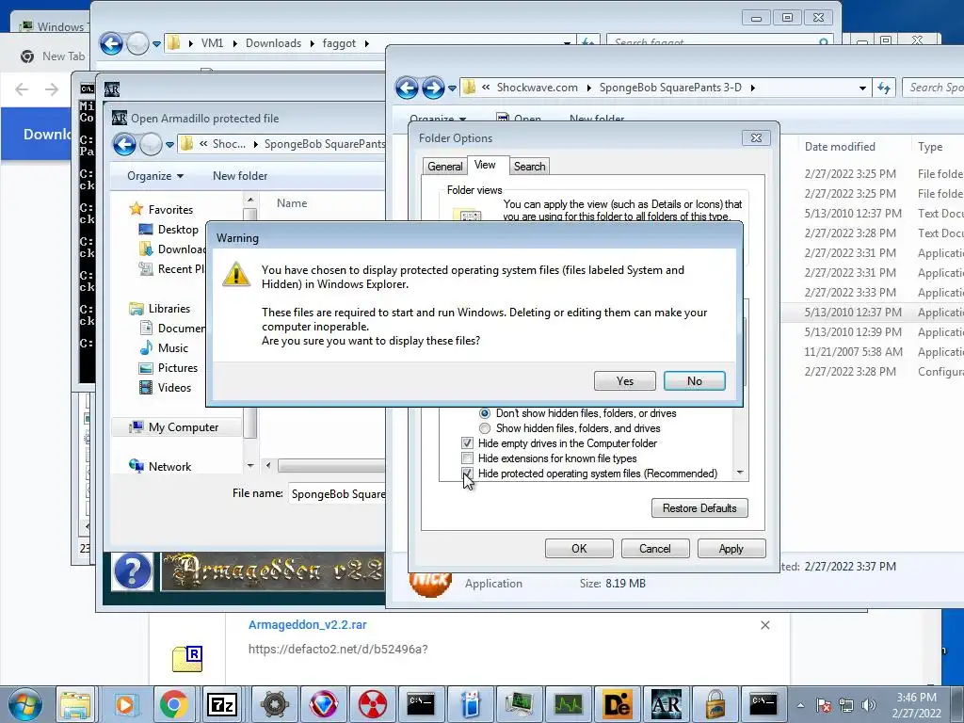
Task: Click Shockwave.com breadcrumb in address bar
Action: click(537, 88)
